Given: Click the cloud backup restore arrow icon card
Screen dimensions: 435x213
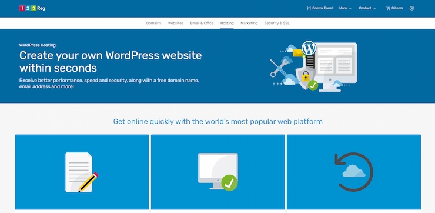Looking at the screenshot, I should (x=354, y=172).
